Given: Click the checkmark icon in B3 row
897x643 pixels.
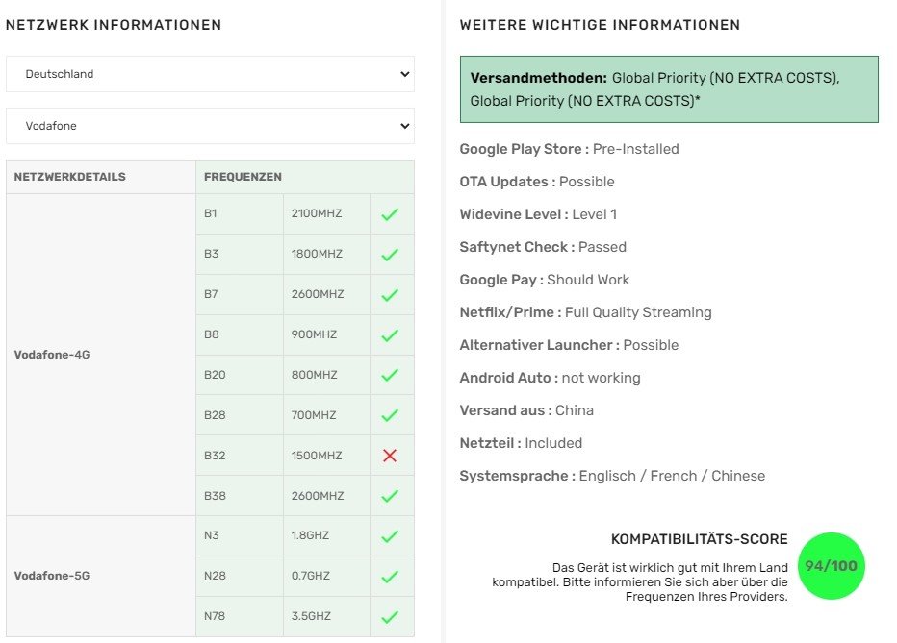Looking at the screenshot, I should [x=390, y=255].
